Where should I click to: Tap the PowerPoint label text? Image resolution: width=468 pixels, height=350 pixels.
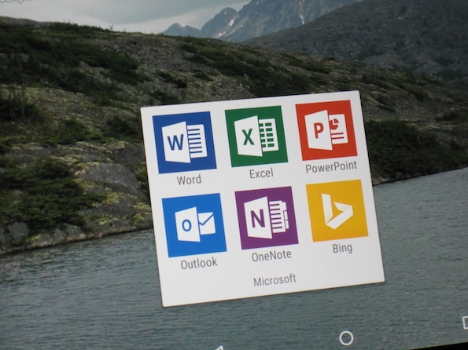point(331,167)
